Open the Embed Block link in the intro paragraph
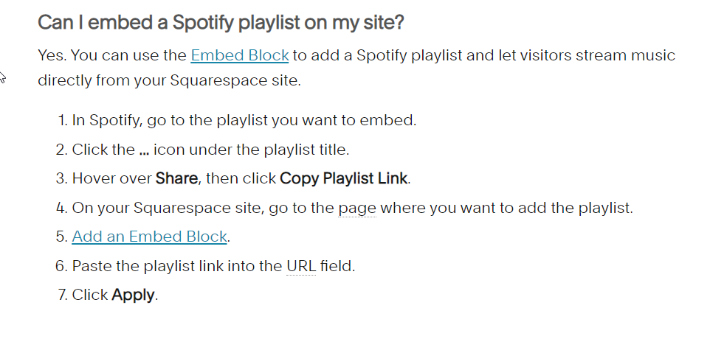 tap(240, 55)
